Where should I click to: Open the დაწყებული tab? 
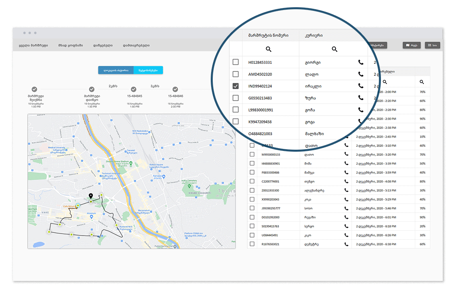[103, 45]
